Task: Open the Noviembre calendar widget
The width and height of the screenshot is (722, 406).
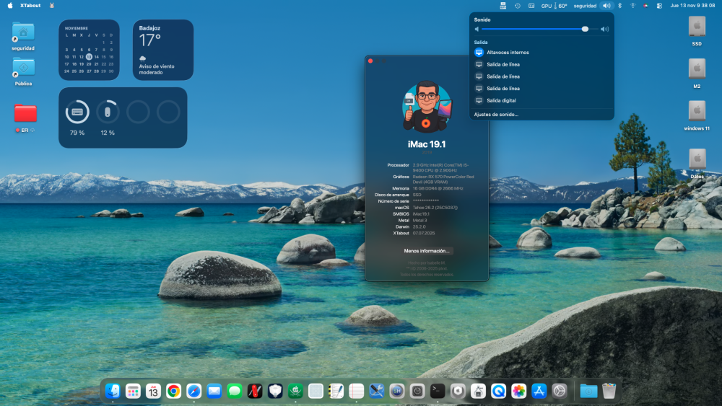Action: pyautogui.click(x=89, y=50)
